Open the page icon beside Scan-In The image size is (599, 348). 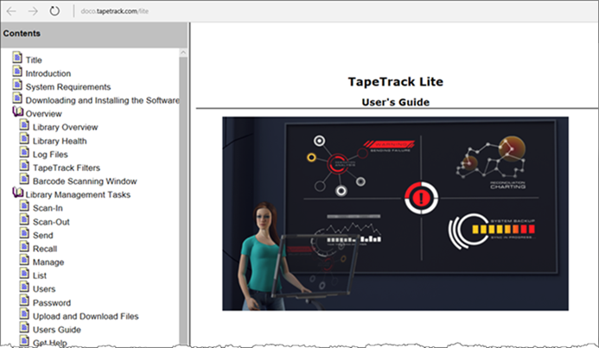[x=24, y=206]
